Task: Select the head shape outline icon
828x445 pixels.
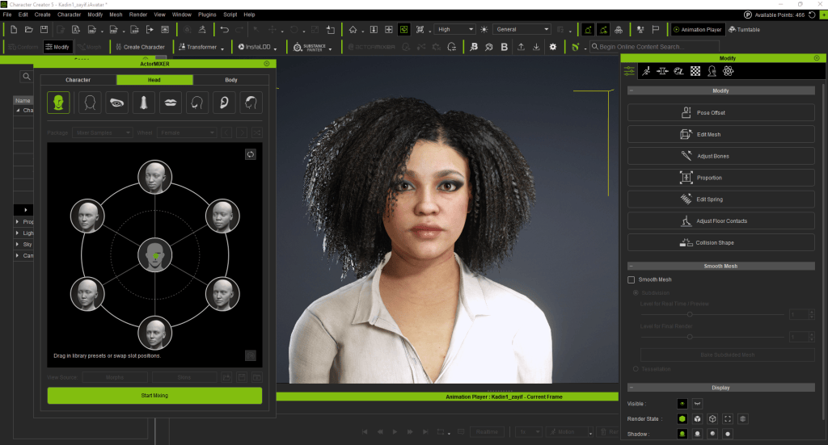Action: point(90,103)
